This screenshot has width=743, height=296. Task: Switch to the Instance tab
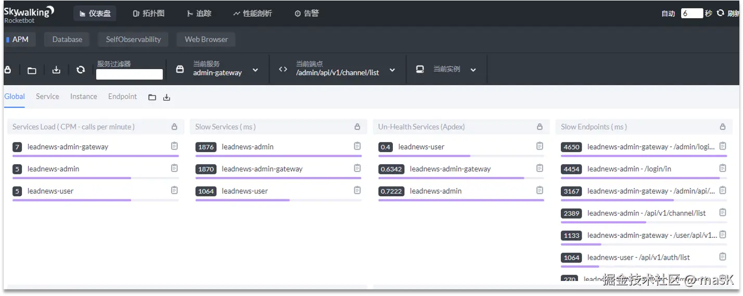tap(84, 97)
